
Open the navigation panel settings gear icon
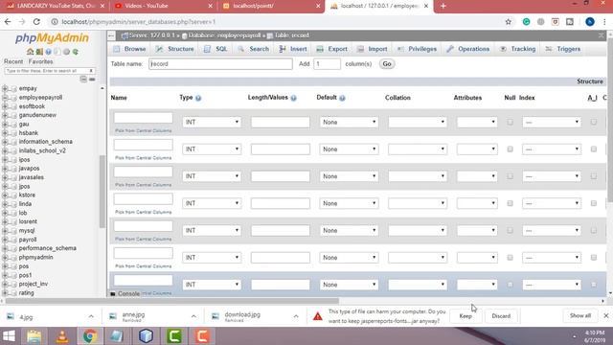66,52
